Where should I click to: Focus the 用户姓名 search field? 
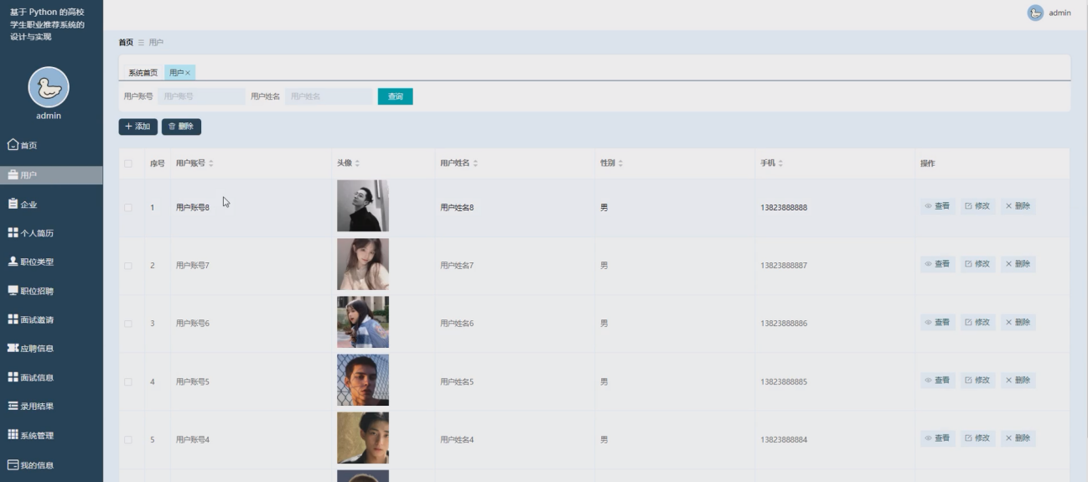tap(329, 96)
